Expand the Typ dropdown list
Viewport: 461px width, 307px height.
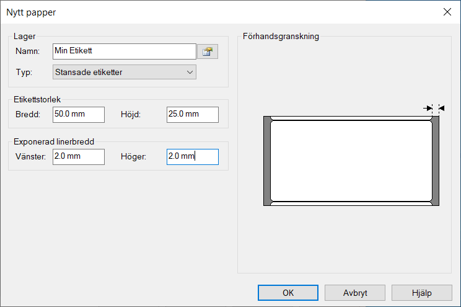click(x=190, y=73)
